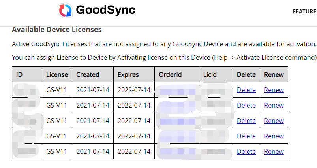Click the ID column header

point(20,74)
